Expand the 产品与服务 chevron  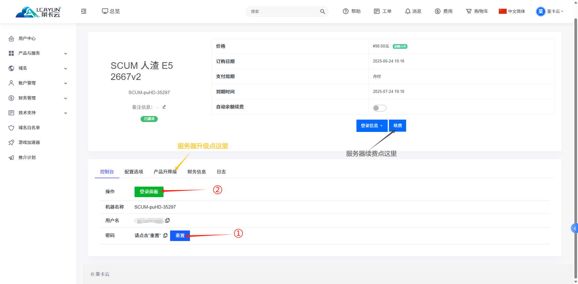click(66, 53)
